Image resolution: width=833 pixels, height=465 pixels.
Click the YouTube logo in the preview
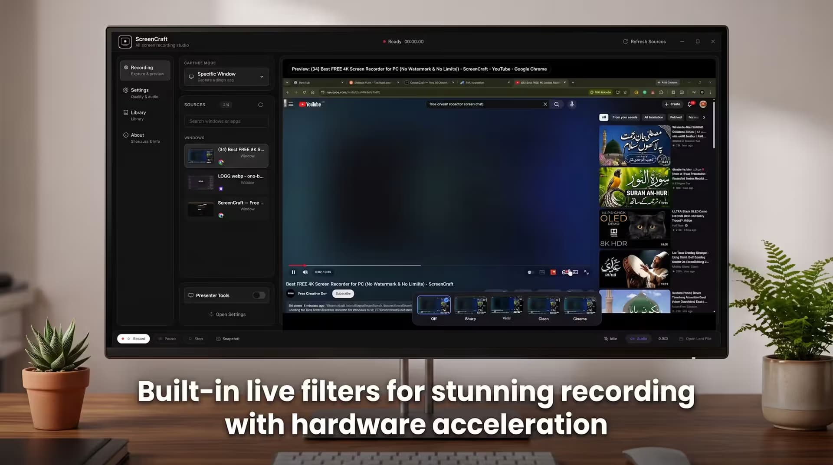[310, 104]
